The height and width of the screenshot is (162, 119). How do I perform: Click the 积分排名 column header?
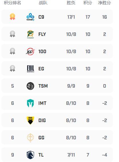coord(12,3)
